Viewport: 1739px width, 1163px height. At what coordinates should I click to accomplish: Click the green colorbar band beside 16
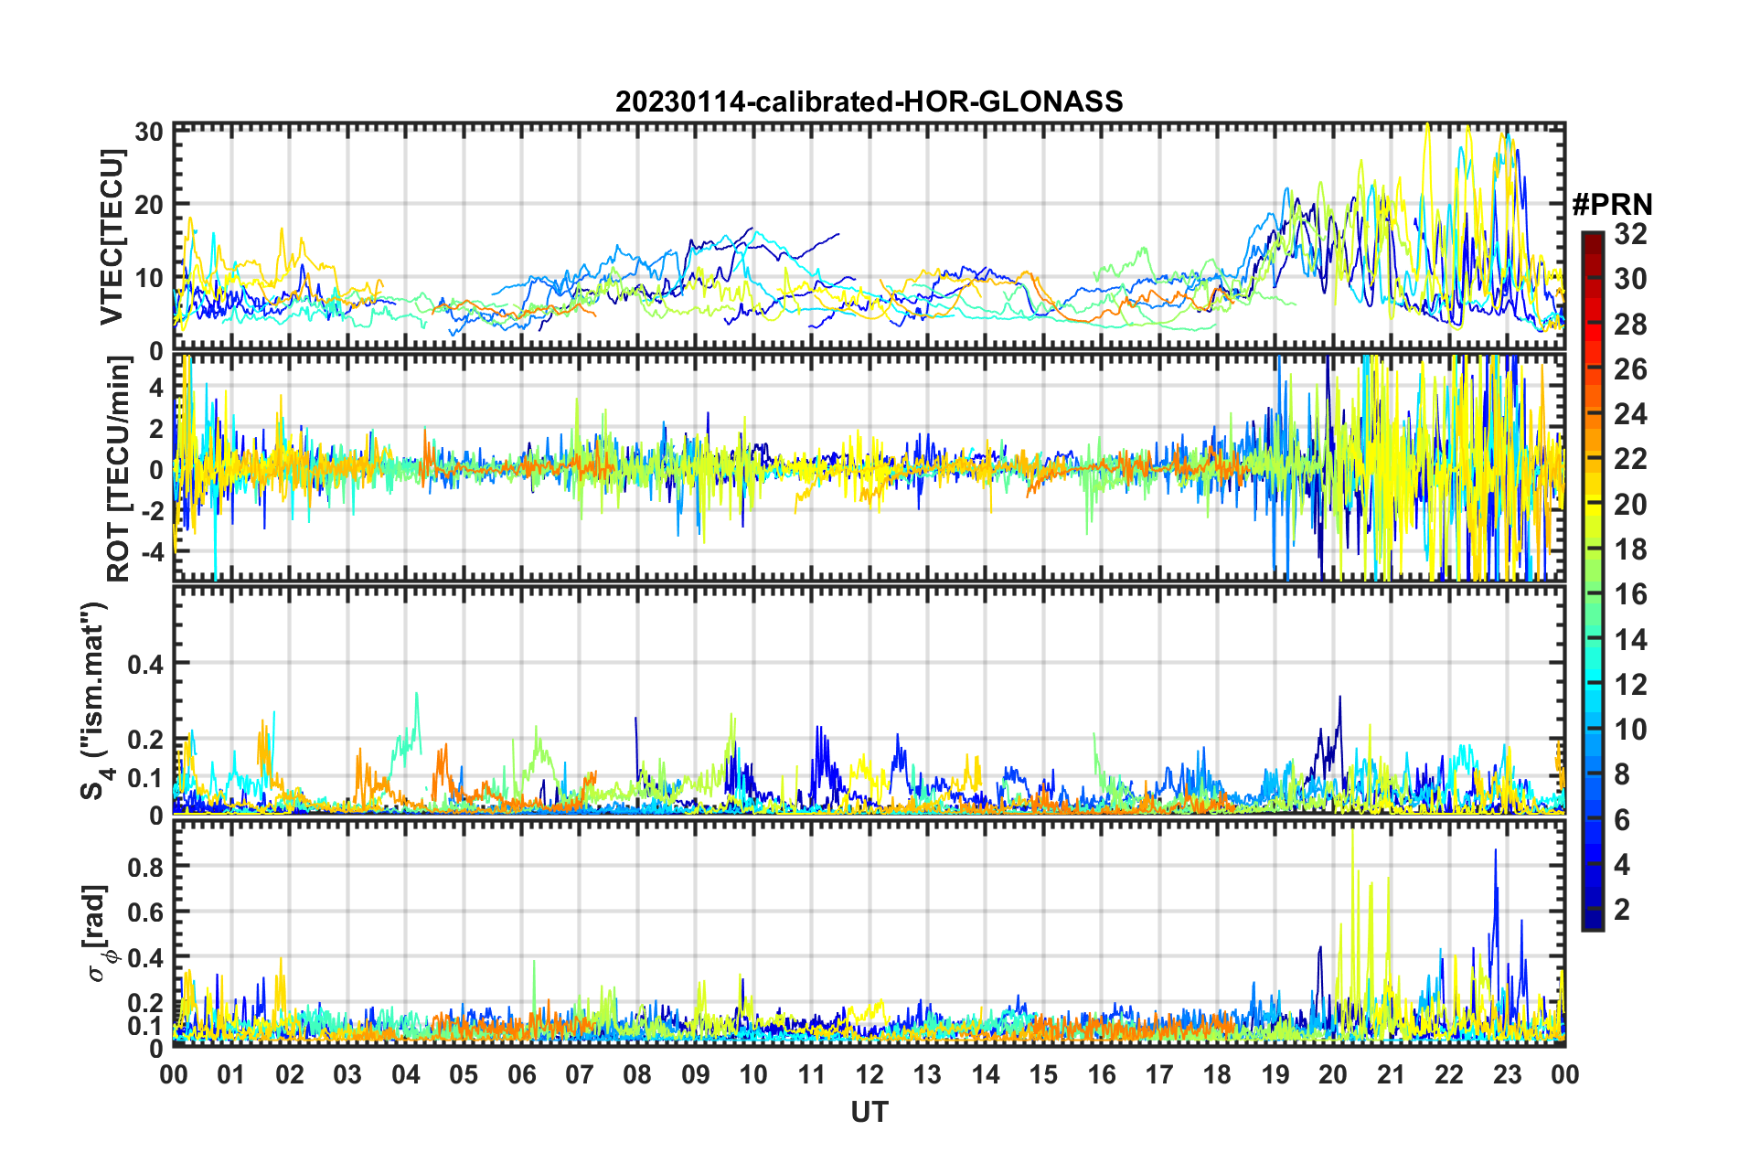click(x=1592, y=594)
